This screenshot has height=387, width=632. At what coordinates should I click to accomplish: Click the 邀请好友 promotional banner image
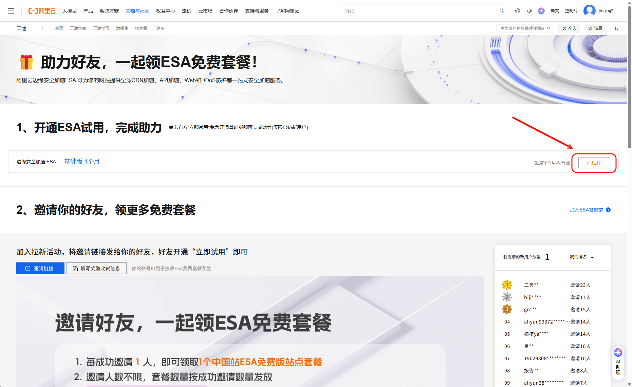[x=250, y=331]
